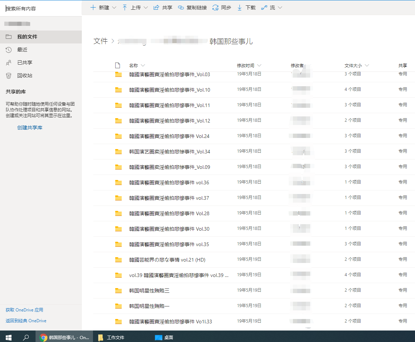Image resolution: width=415 pixels, height=342 pixels.
Task: Open 最近 via its clock icon
Action: 9,50
